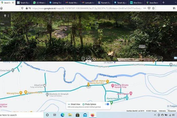The image size is (177, 118).
Task: Click the Pegman marker on the map
Action: 88,85
